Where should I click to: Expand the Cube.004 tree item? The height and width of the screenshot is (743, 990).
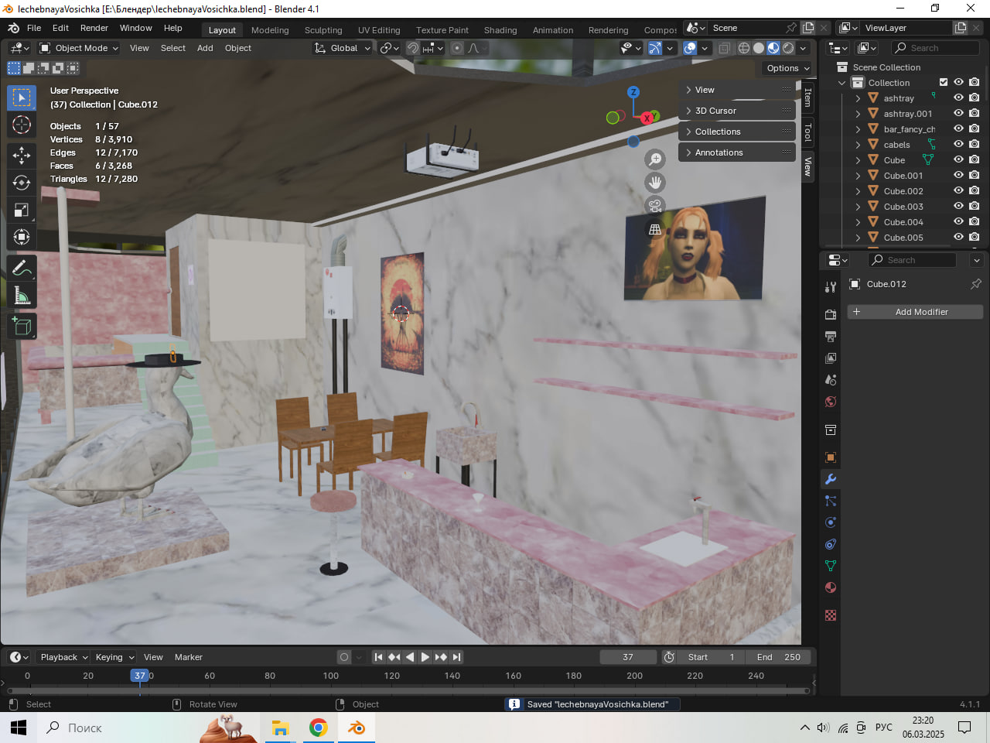click(858, 222)
